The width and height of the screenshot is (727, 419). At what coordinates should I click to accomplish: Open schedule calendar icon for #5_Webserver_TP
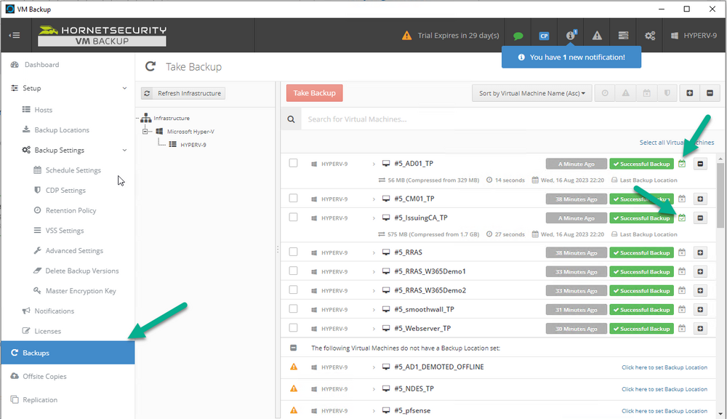point(682,329)
